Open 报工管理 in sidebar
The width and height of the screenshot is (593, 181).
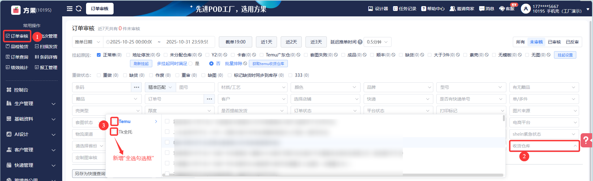point(46,68)
